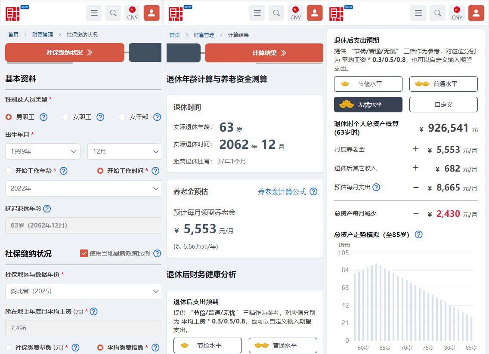Open the 湖北省（2025）region dropdown

tap(83, 291)
